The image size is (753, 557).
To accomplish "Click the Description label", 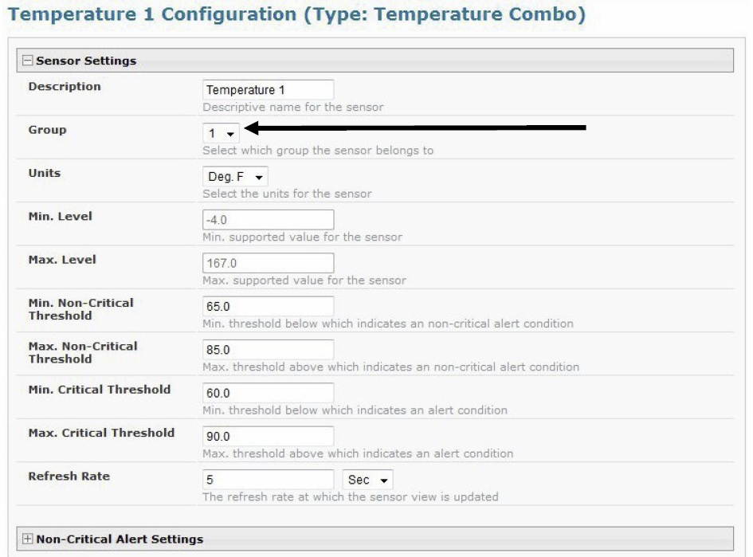I will (x=65, y=86).
